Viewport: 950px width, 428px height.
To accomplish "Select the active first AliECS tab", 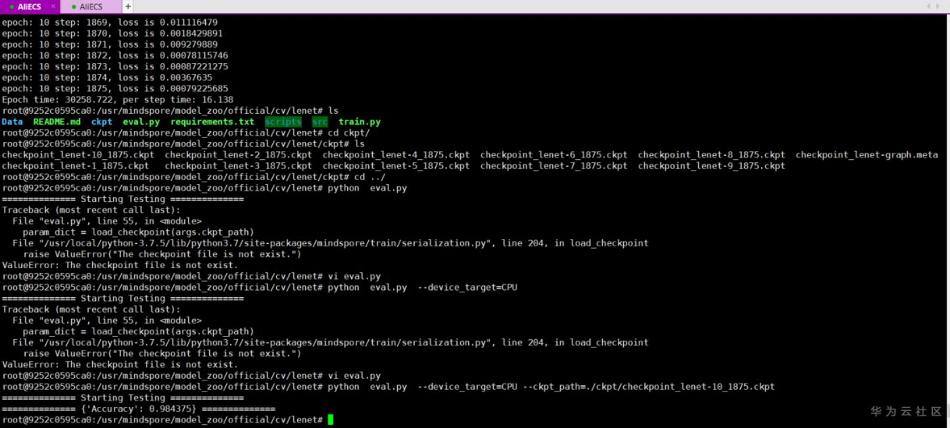I will pos(30,6).
